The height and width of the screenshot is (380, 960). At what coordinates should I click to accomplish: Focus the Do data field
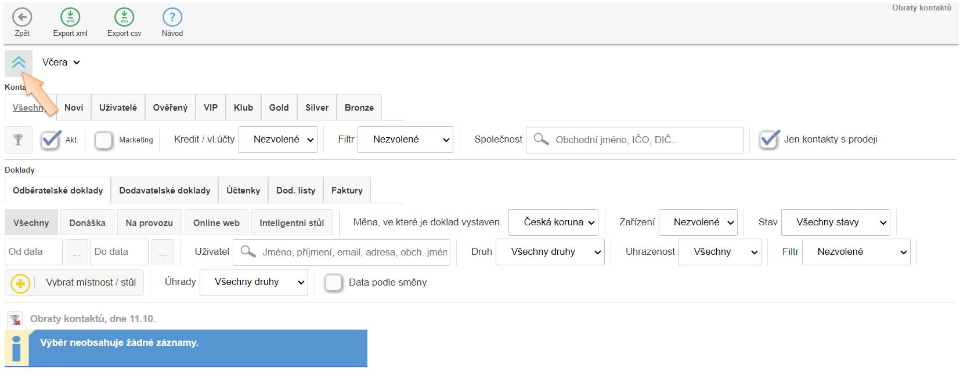coord(120,252)
